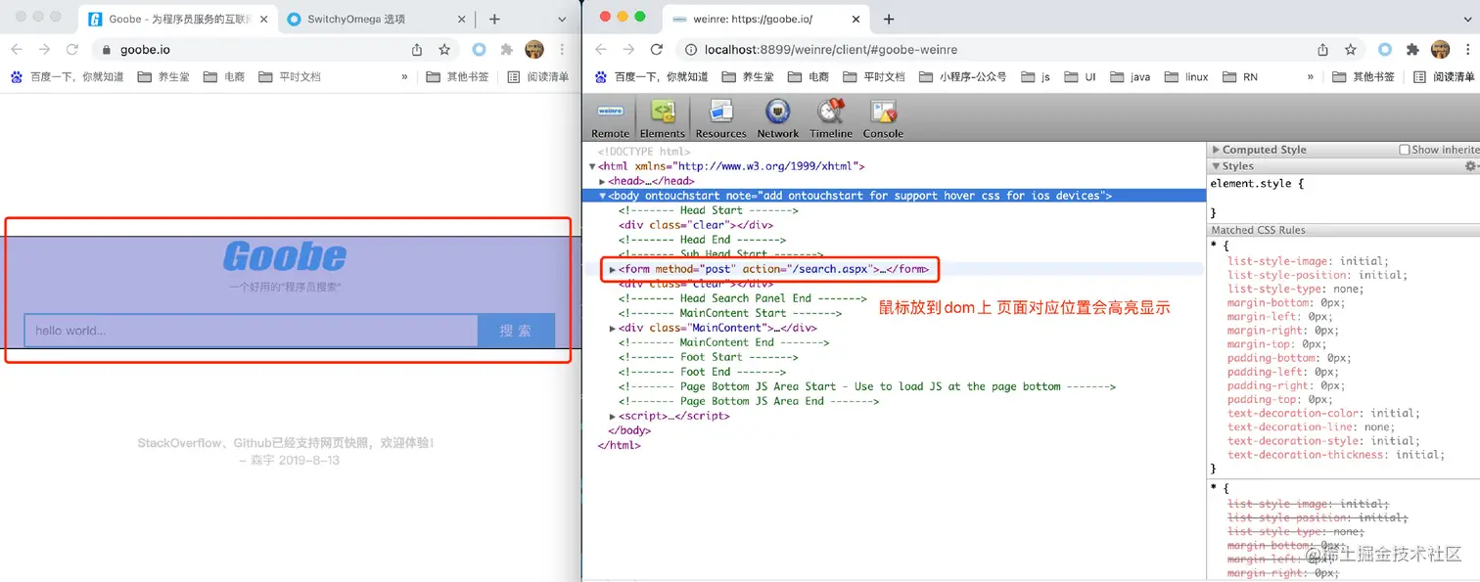Open the Extensions puzzle menu in goobe.io window
Viewport: 1480px width, 582px height.
[x=506, y=49]
